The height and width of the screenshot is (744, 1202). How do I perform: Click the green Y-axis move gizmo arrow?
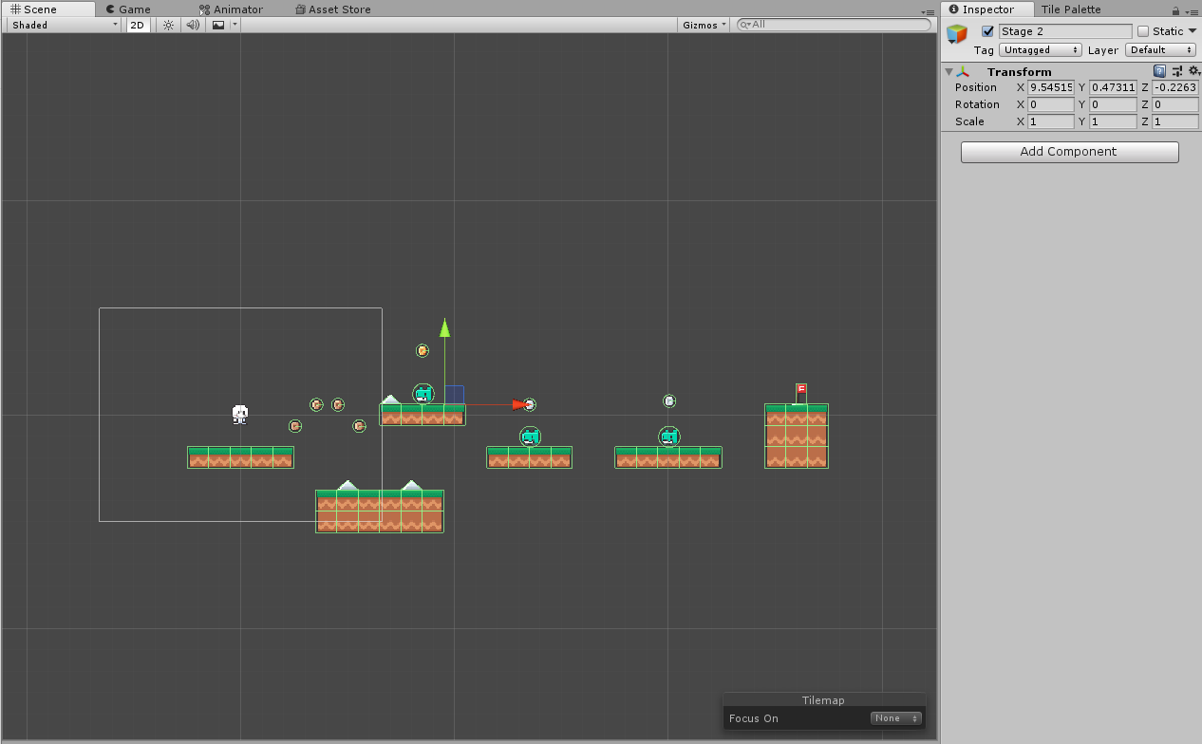[x=444, y=328]
